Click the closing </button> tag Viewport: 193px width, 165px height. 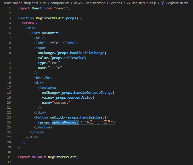pos(43,127)
